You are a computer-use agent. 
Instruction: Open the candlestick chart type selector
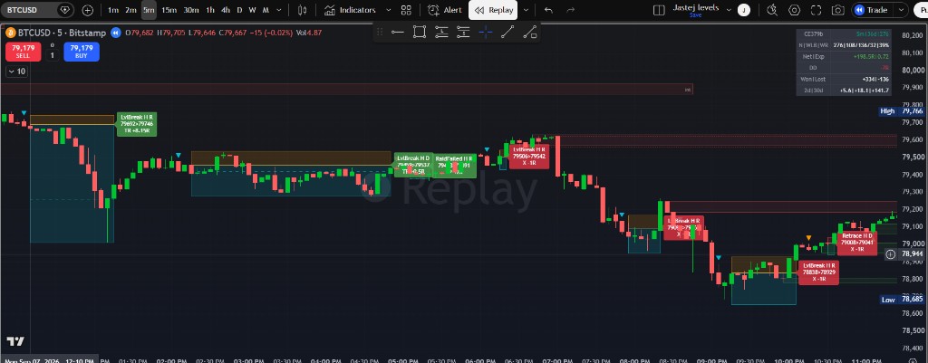click(303, 10)
